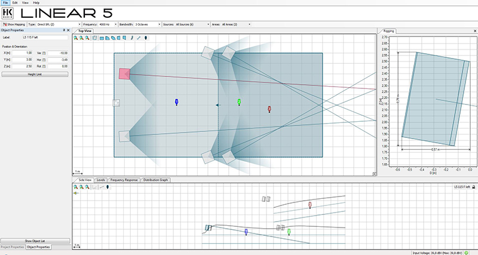
Task: Select the Top View tab
Action: point(85,31)
